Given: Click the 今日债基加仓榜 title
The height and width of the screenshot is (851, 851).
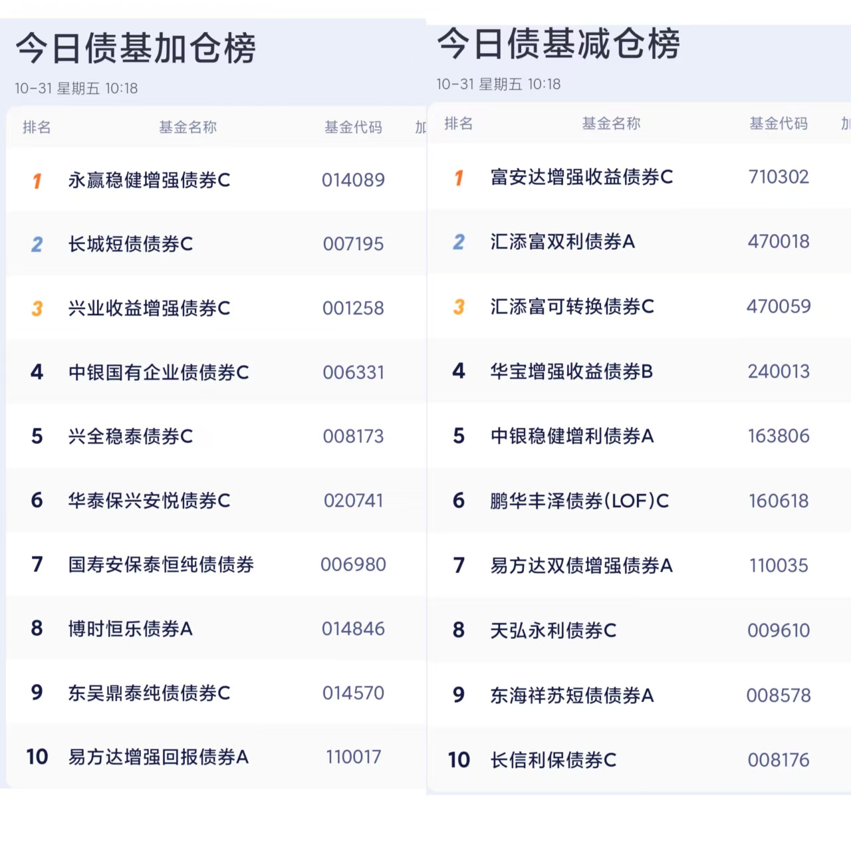Looking at the screenshot, I should click(x=136, y=49).
